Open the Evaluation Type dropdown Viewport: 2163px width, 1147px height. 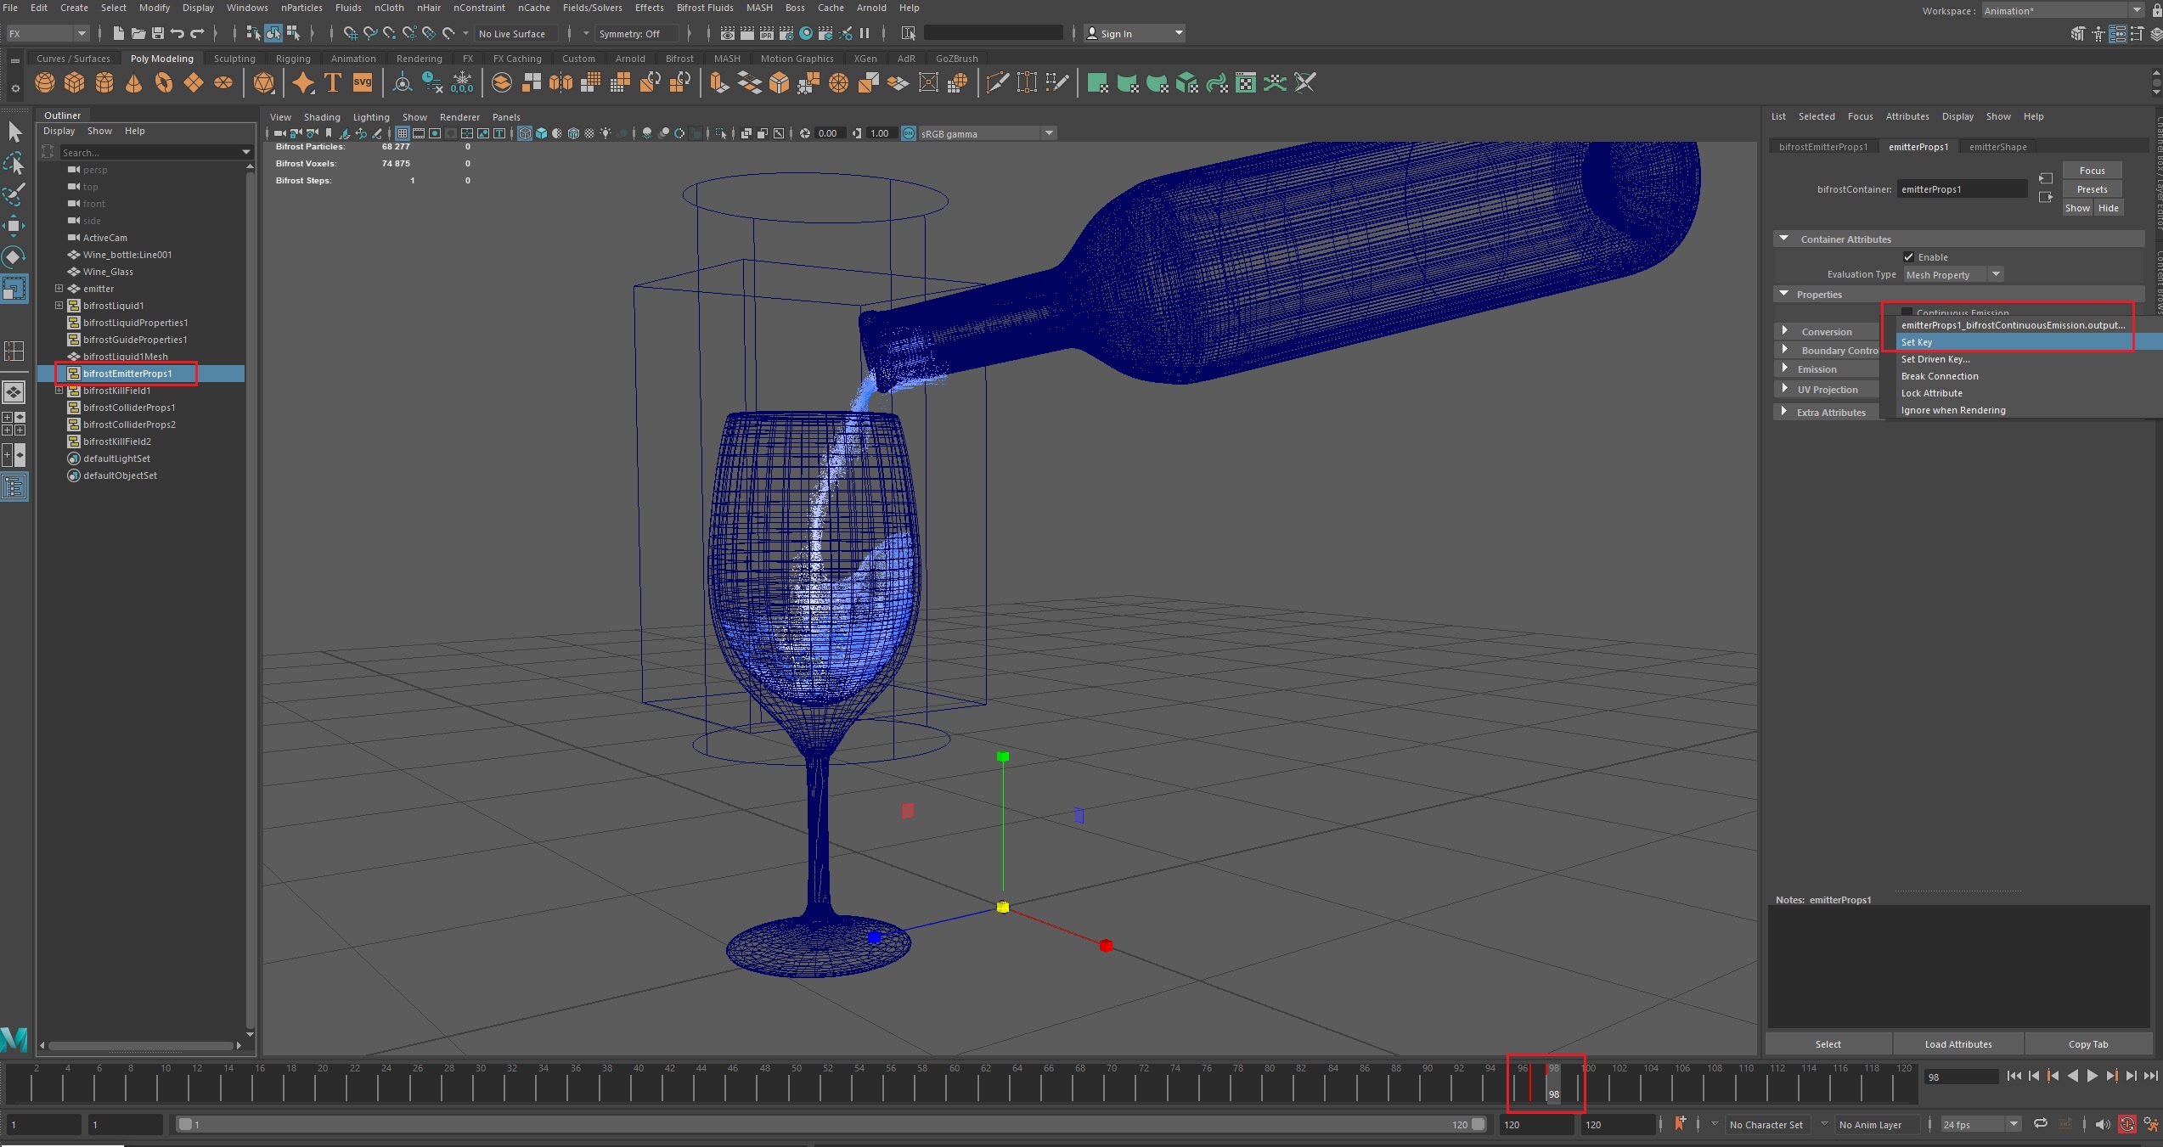click(x=1954, y=274)
